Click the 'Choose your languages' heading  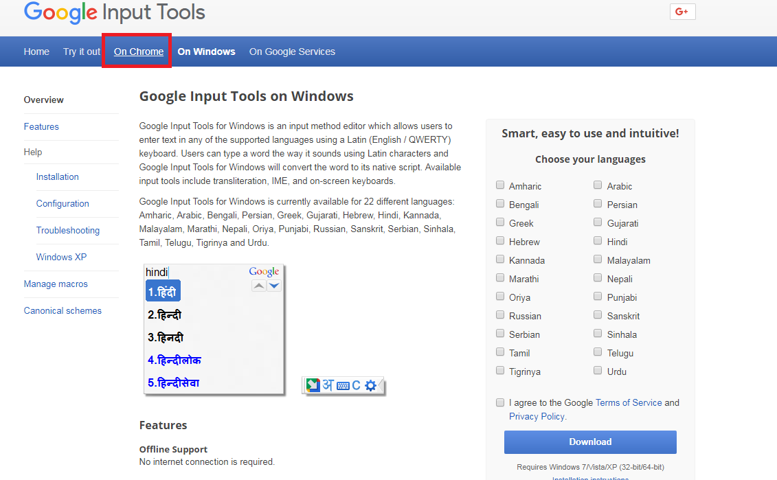pyautogui.click(x=590, y=159)
